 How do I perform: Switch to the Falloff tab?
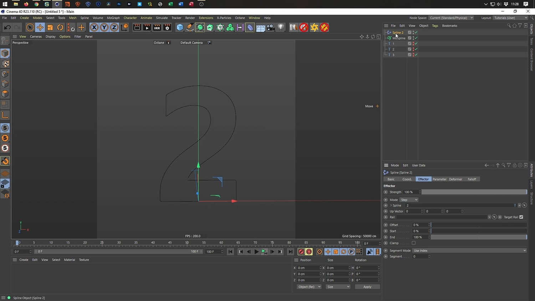coord(472,179)
